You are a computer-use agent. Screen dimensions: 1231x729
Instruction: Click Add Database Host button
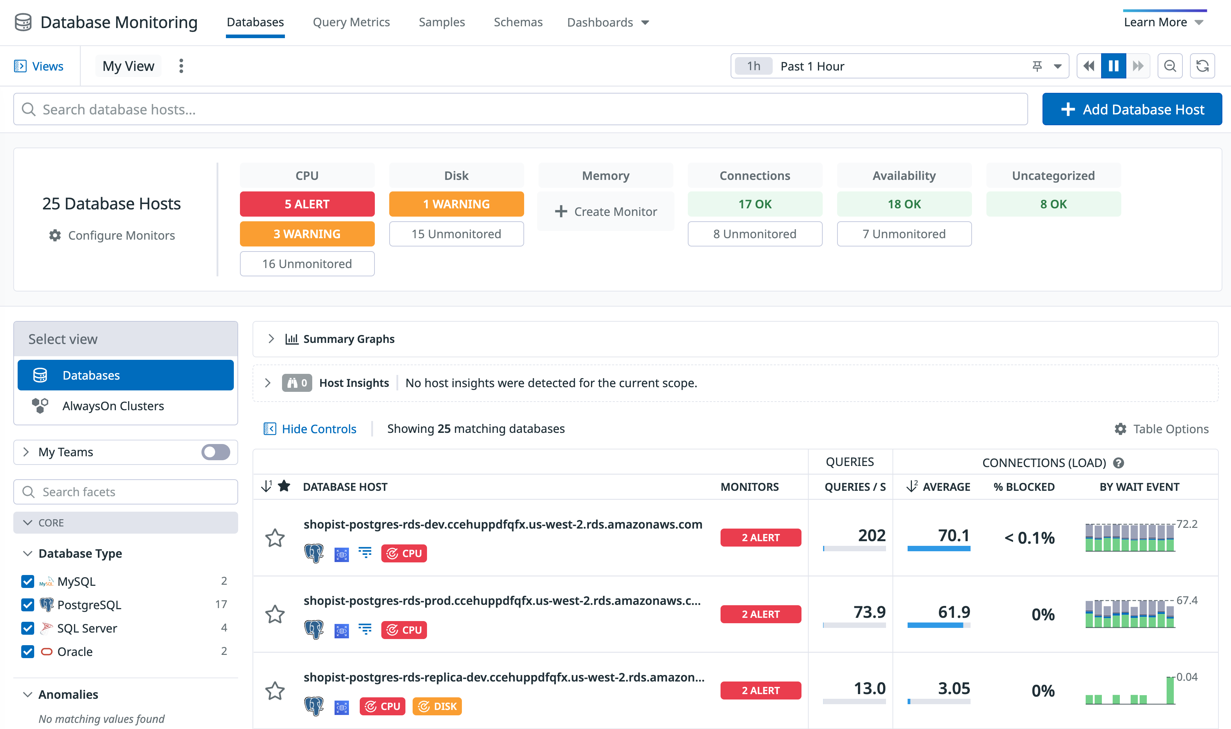click(x=1132, y=109)
